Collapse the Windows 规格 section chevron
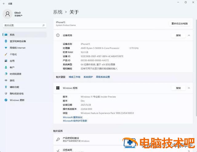Image resolution: width=197 pixels, height=152 pixels. 189,88
